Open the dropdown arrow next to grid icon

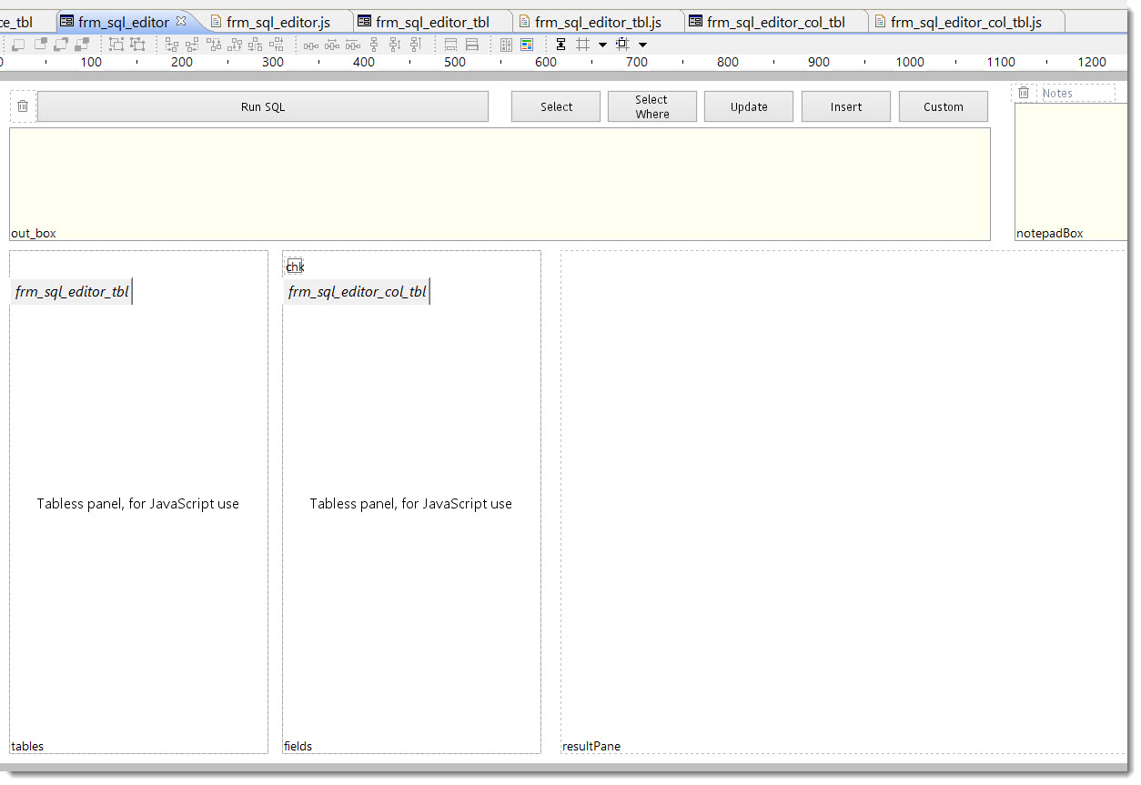tap(602, 45)
